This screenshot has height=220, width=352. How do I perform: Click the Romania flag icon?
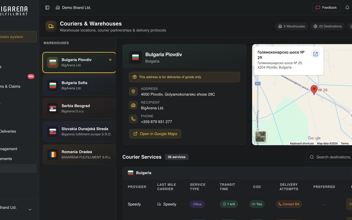pyautogui.click(x=53, y=155)
